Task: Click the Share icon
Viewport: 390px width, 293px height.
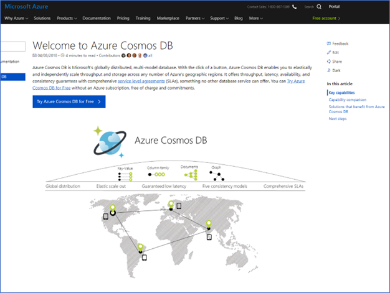Action: click(x=329, y=62)
